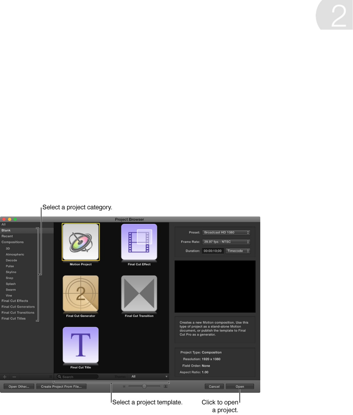The width and height of the screenshot is (353, 415).
Task: Open the Final Cut Titles category
Action: point(14,319)
